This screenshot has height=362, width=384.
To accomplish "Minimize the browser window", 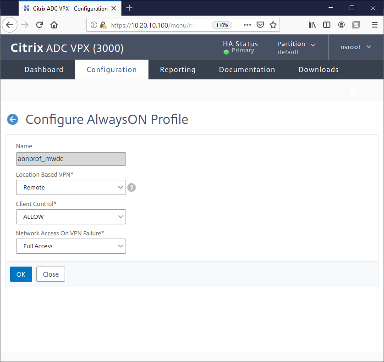I will tap(330, 8).
